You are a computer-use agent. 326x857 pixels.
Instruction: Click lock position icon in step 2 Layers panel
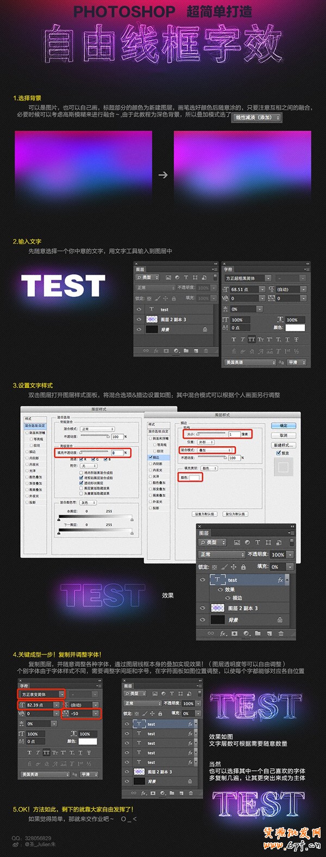(x=165, y=298)
